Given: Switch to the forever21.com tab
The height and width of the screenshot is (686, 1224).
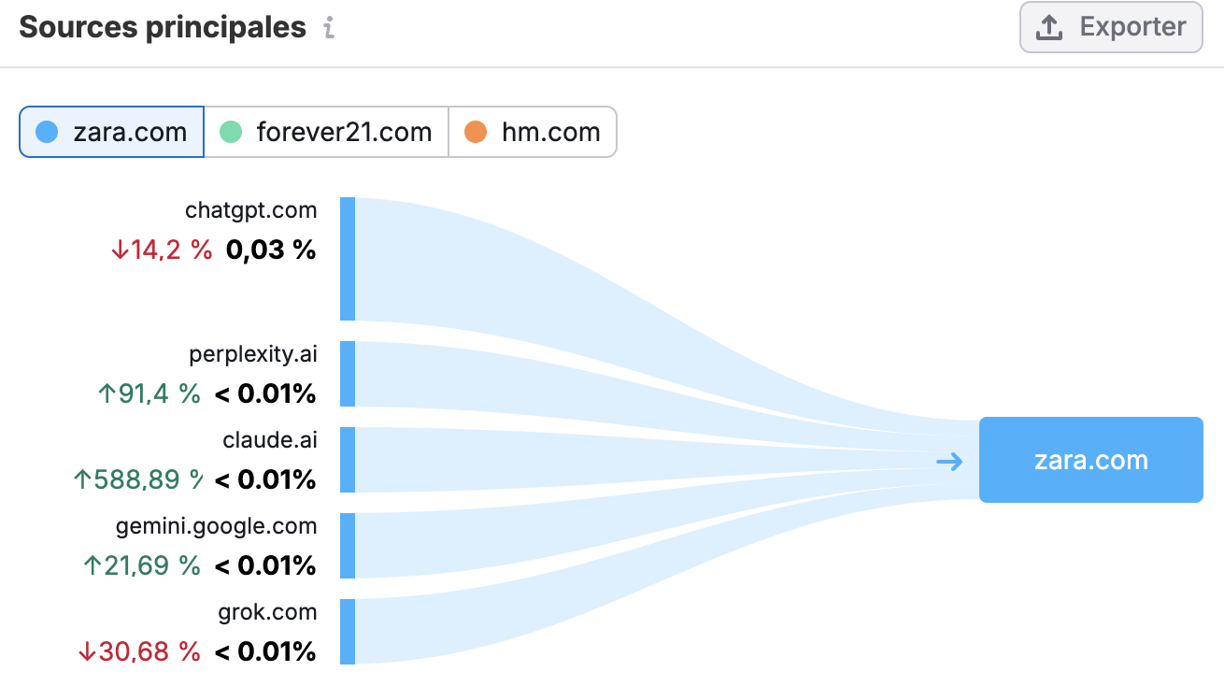Looking at the screenshot, I should click(326, 132).
